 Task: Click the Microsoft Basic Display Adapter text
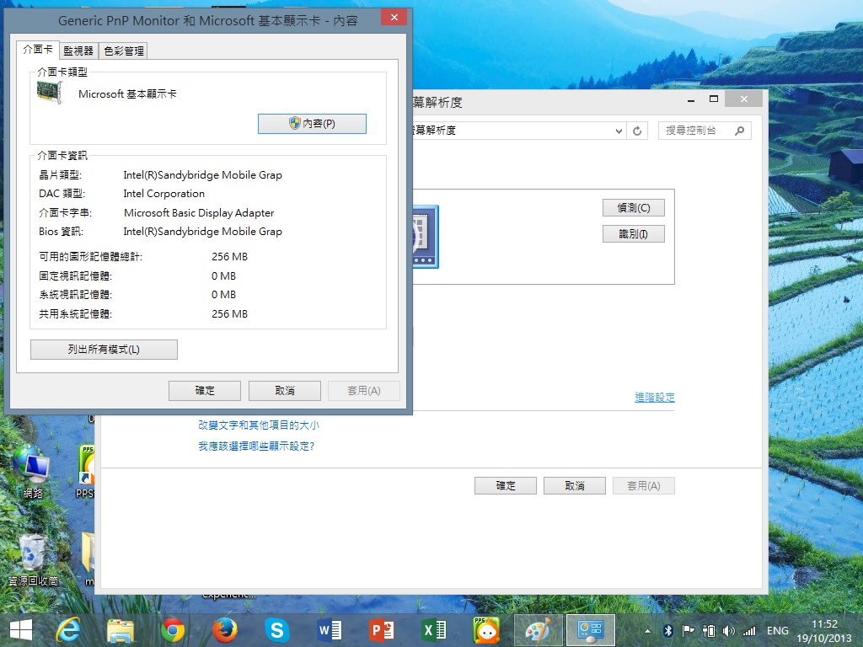pos(199,213)
